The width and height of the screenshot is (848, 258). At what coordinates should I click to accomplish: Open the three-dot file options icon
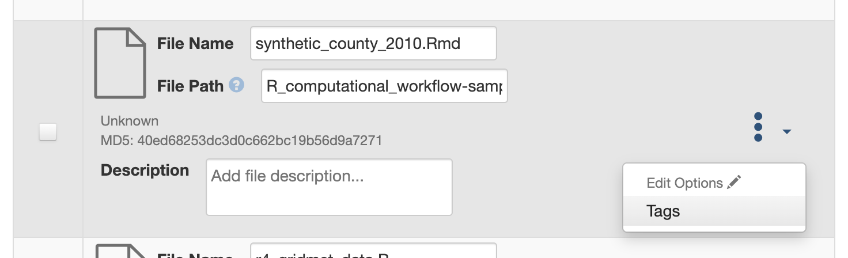click(758, 127)
